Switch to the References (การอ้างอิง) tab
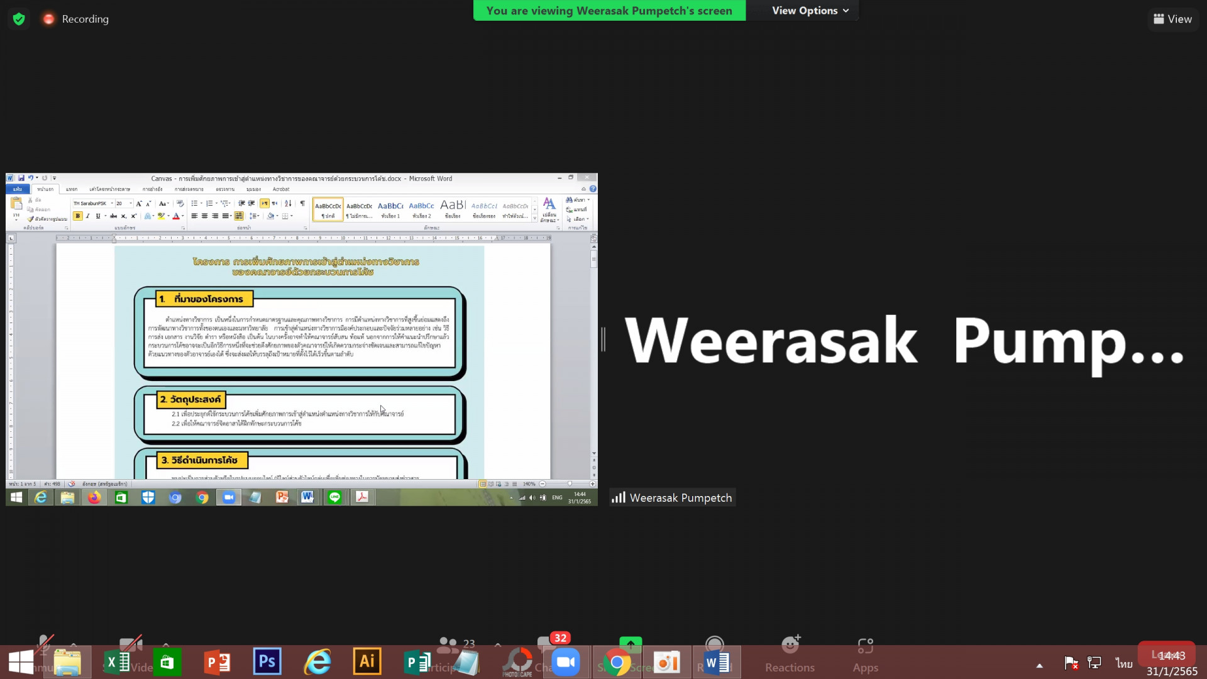 point(152,189)
